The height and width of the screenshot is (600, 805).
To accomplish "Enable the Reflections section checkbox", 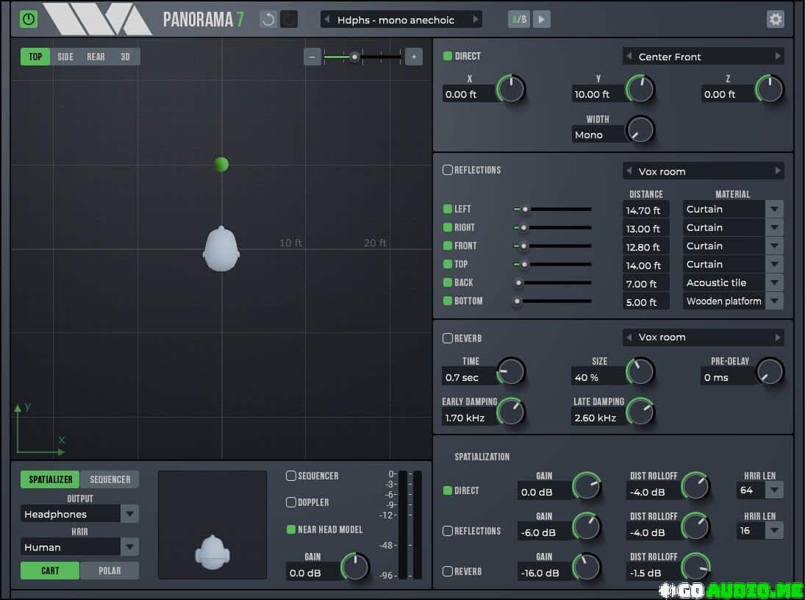I will tap(448, 170).
